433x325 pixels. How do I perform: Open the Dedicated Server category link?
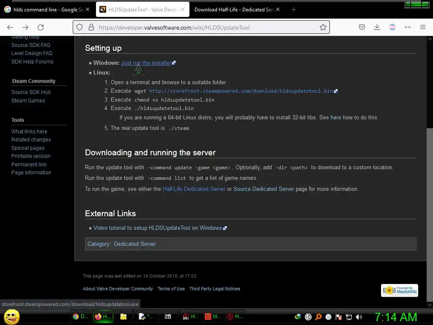(135, 244)
